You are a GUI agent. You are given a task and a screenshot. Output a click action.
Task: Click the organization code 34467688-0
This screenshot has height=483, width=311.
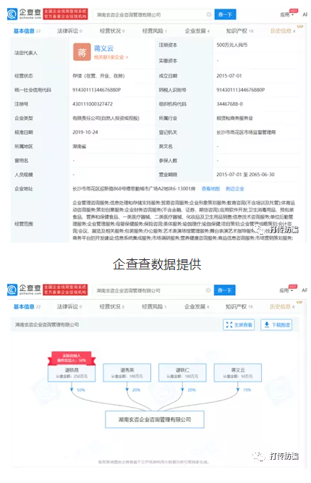pyautogui.click(x=229, y=104)
